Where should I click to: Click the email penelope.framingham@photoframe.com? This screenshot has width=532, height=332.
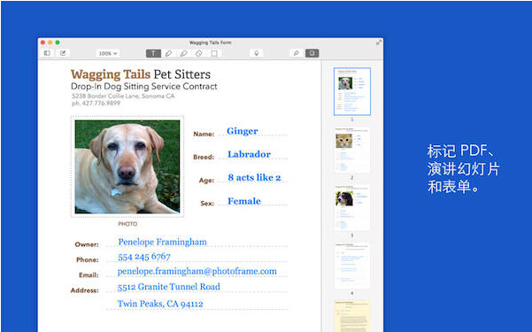tap(197, 271)
